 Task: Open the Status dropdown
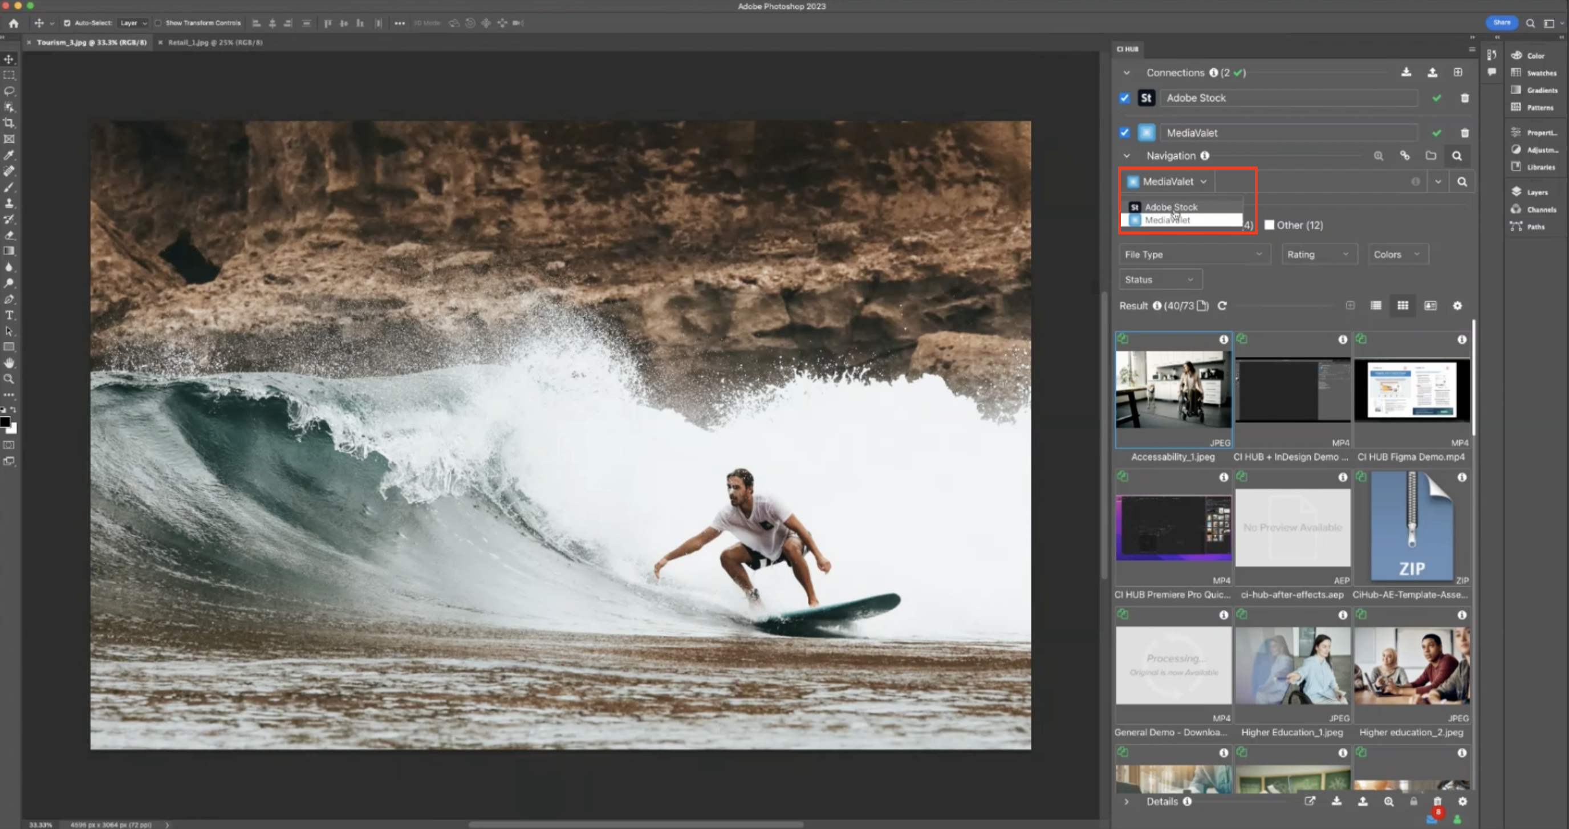click(x=1160, y=279)
